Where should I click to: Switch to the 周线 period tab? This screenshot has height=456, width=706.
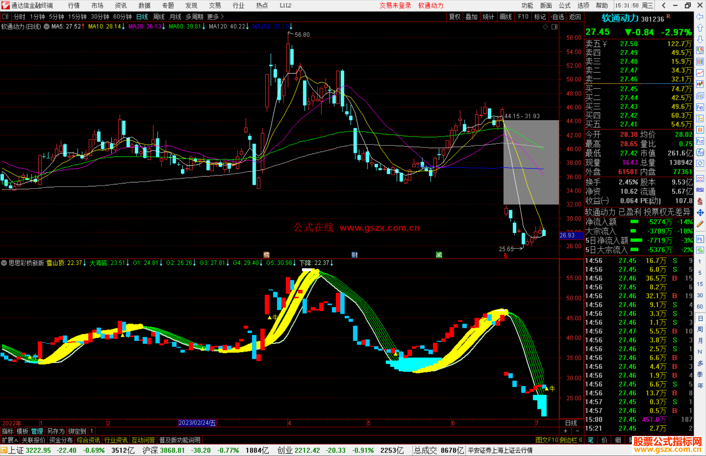pyautogui.click(x=159, y=17)
